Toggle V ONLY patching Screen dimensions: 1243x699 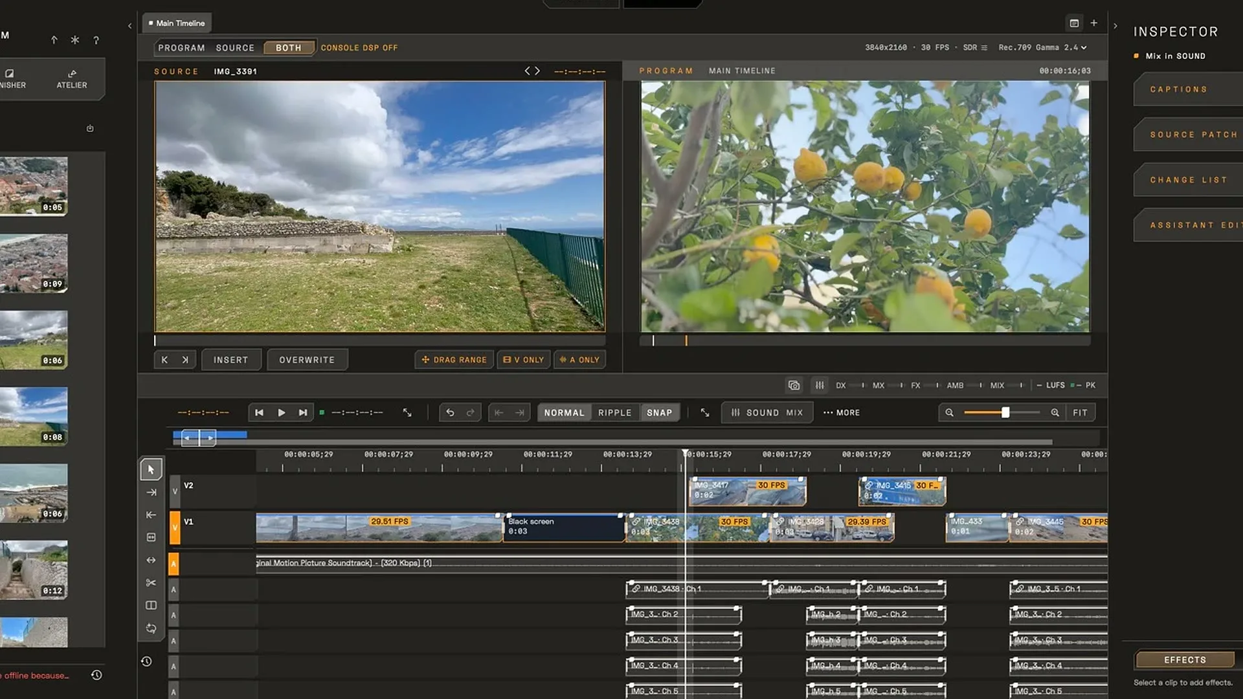pyautogui.click(x=524, y=360)
